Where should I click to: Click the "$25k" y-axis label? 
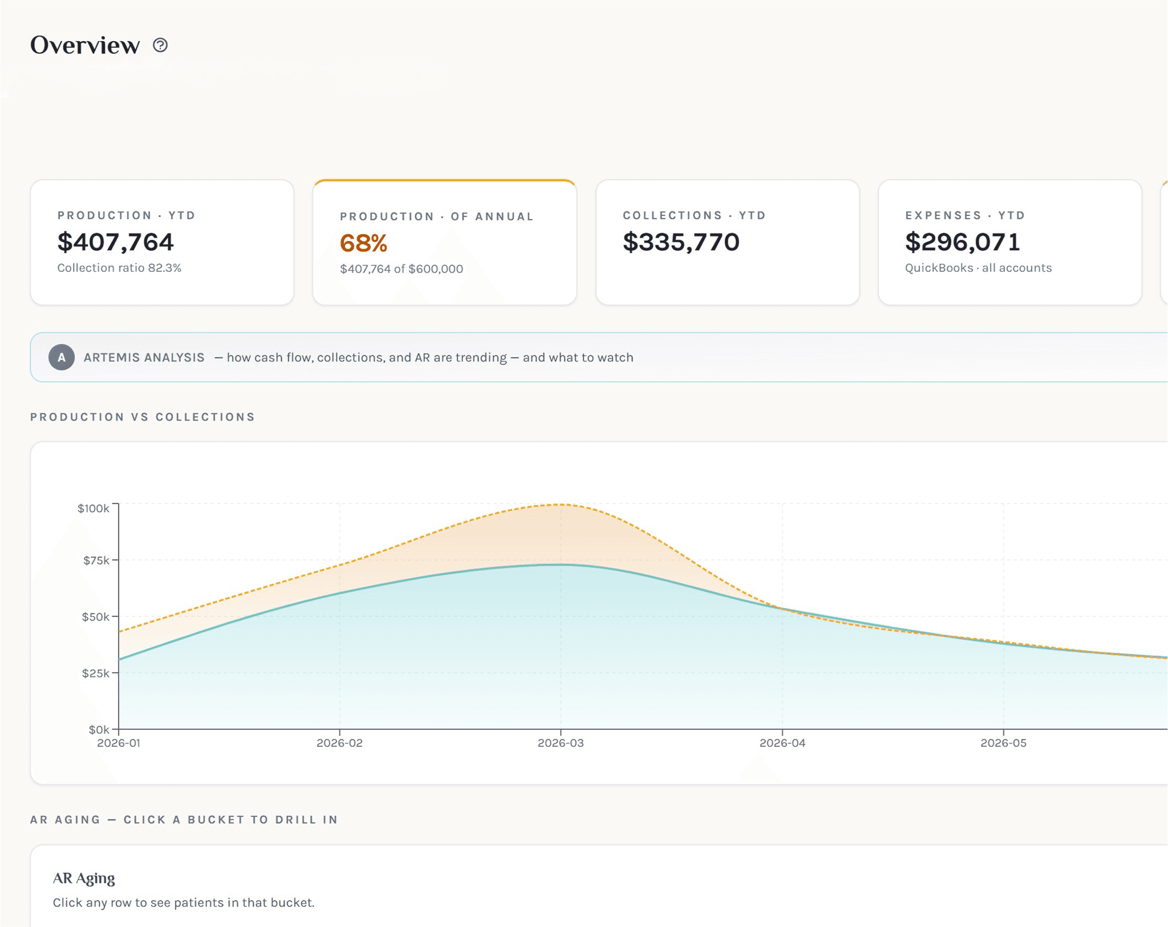pos(96,673)
